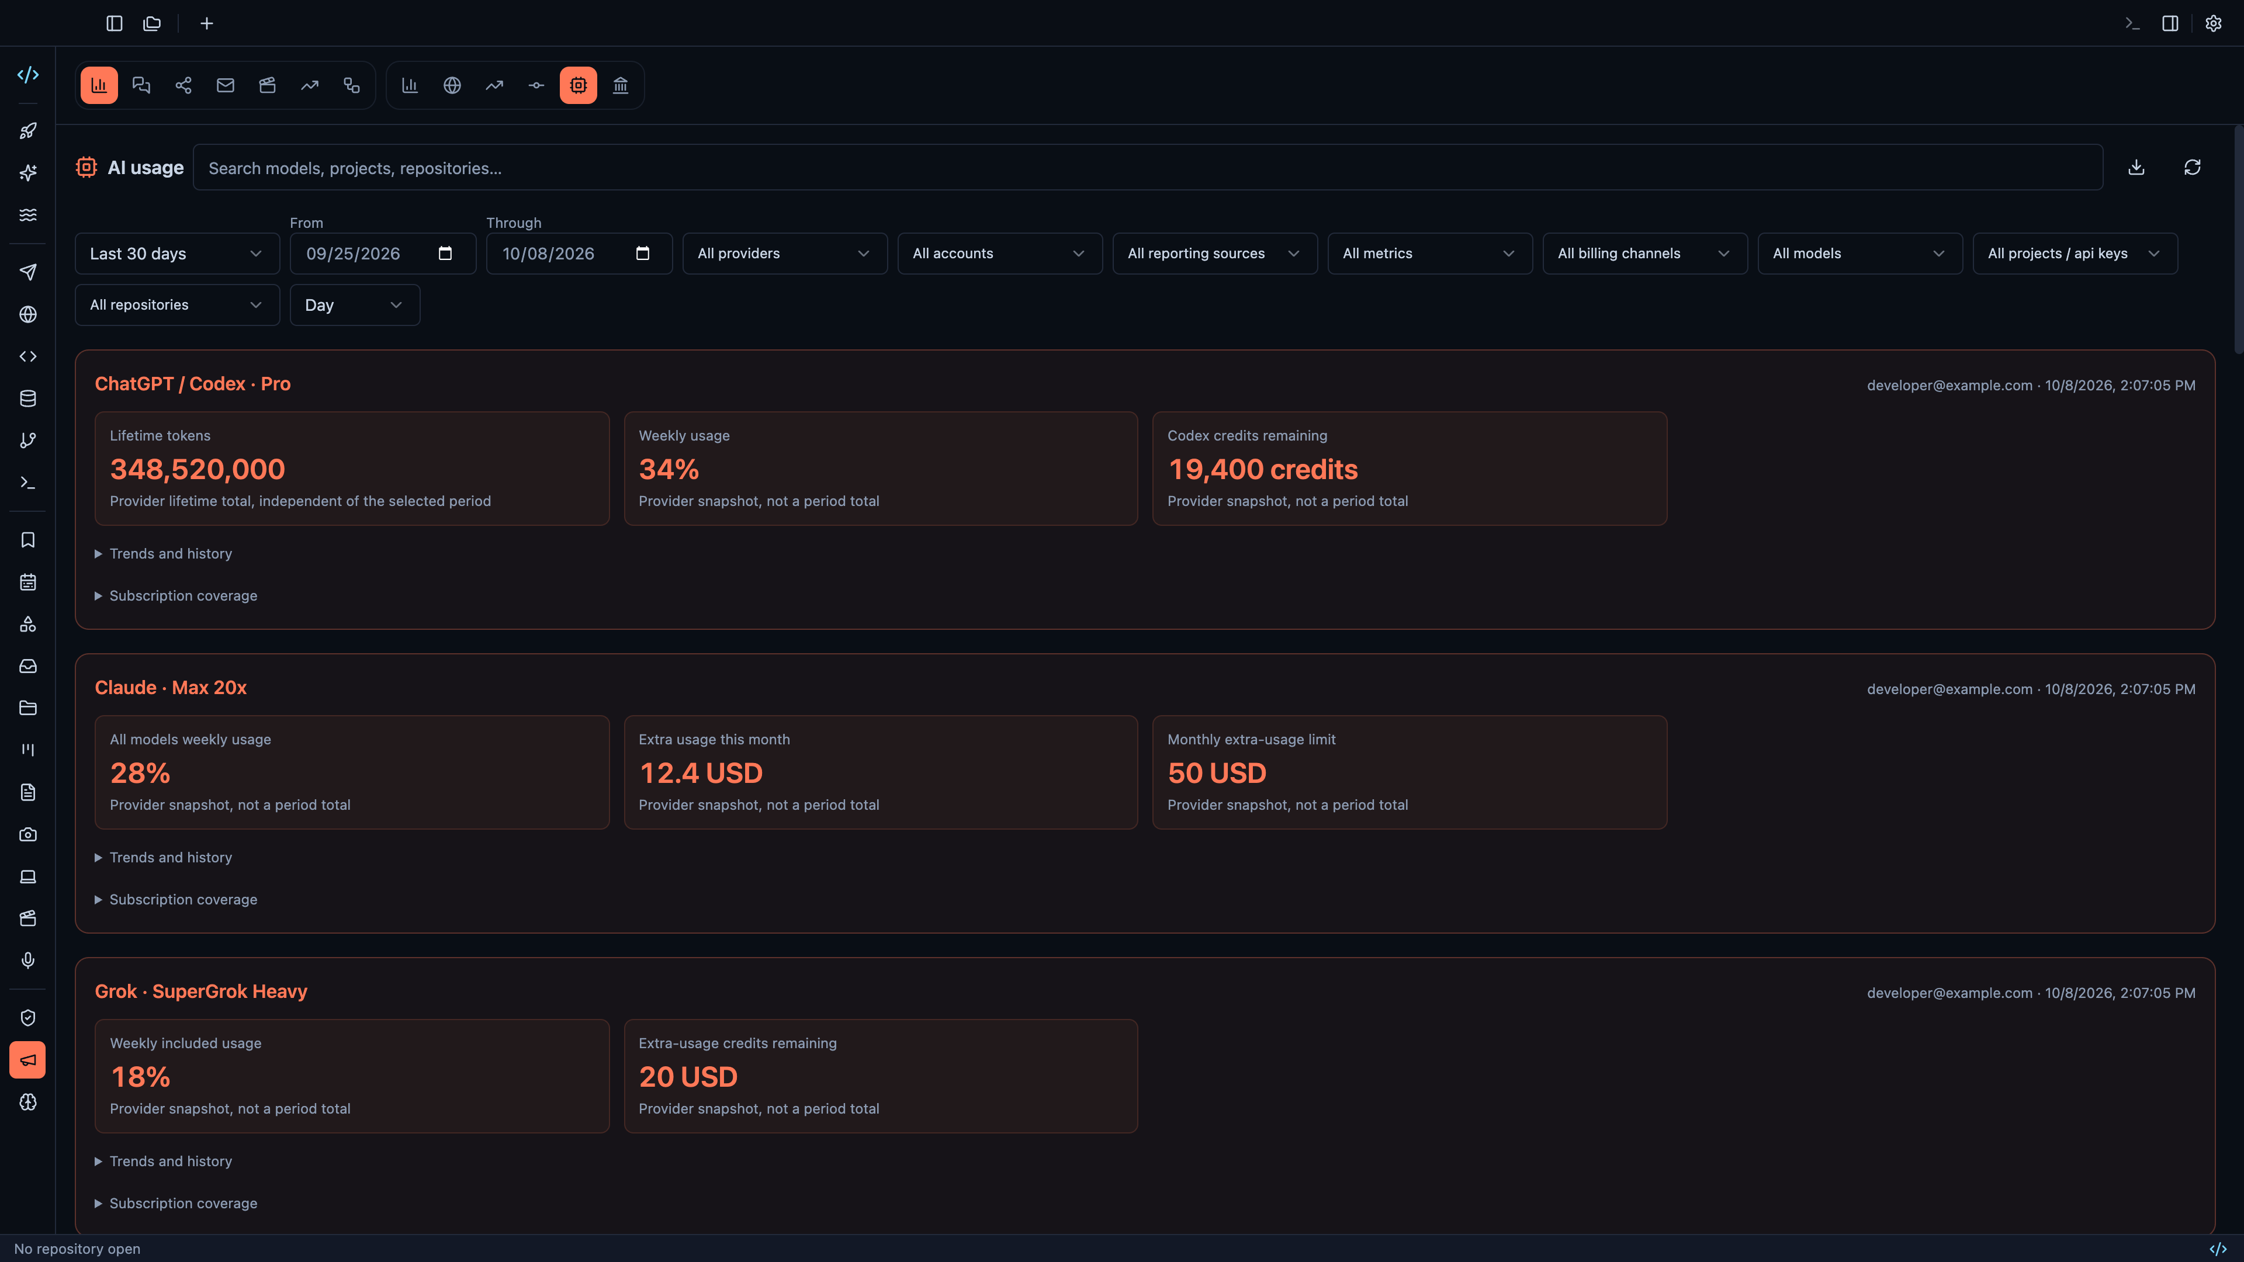Open the camera icon in sidebar

pyautogui.click(x=28, y=834)
